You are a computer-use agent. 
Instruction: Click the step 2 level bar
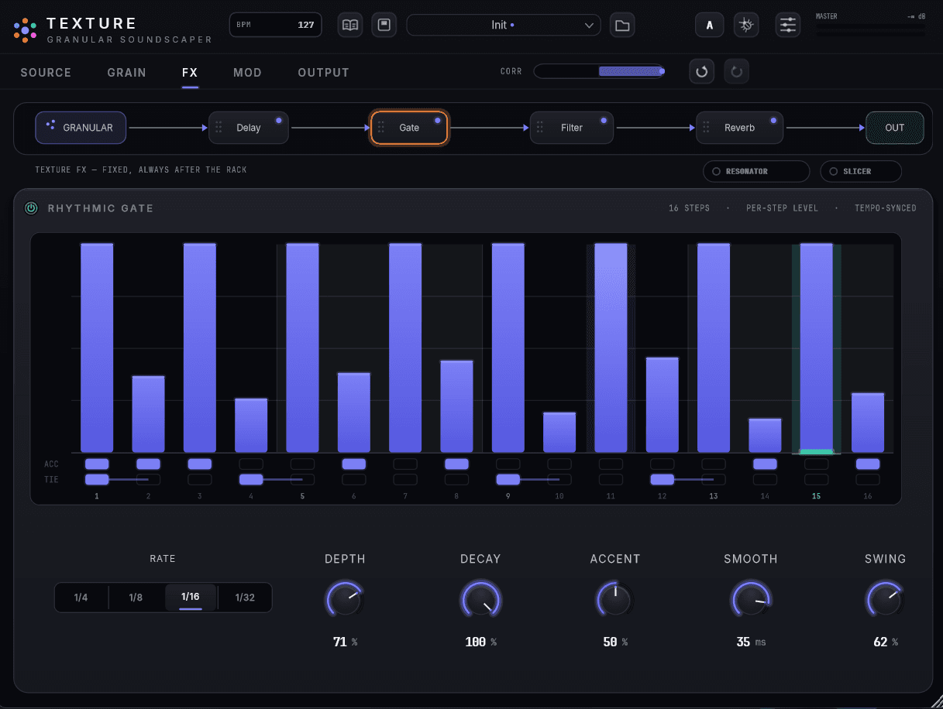click(x=148, y=414)
